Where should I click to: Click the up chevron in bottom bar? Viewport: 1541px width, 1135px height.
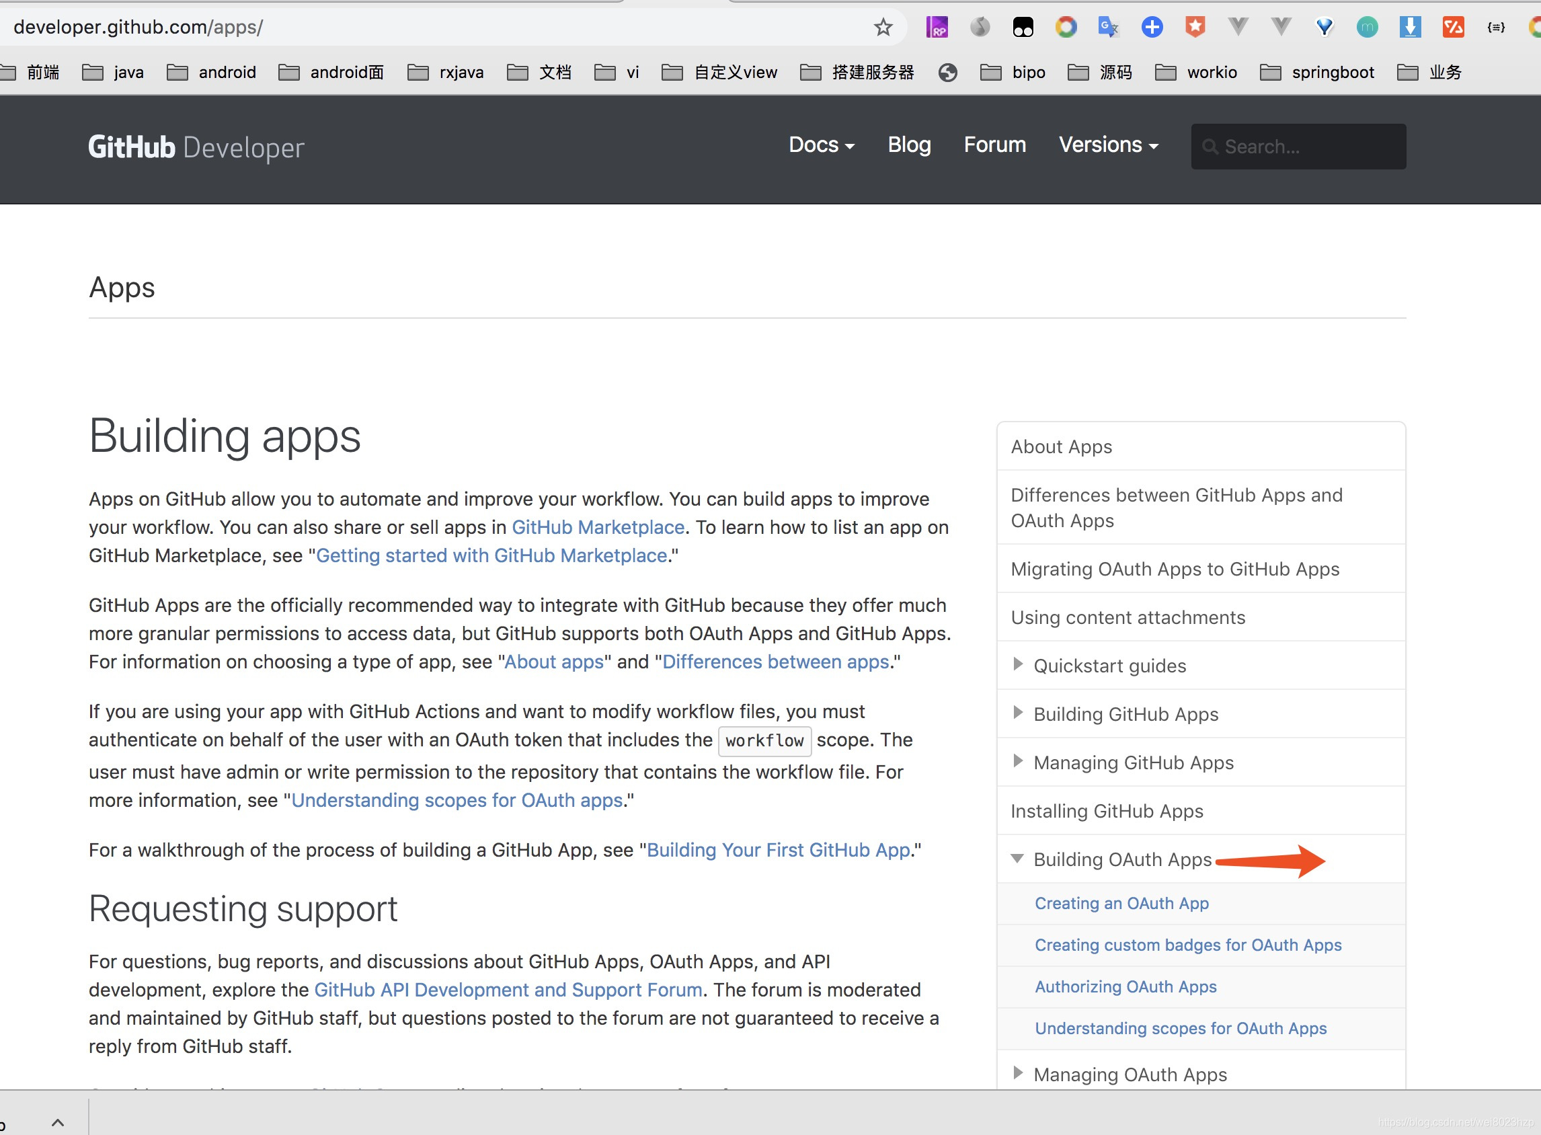coord(58,1123)
